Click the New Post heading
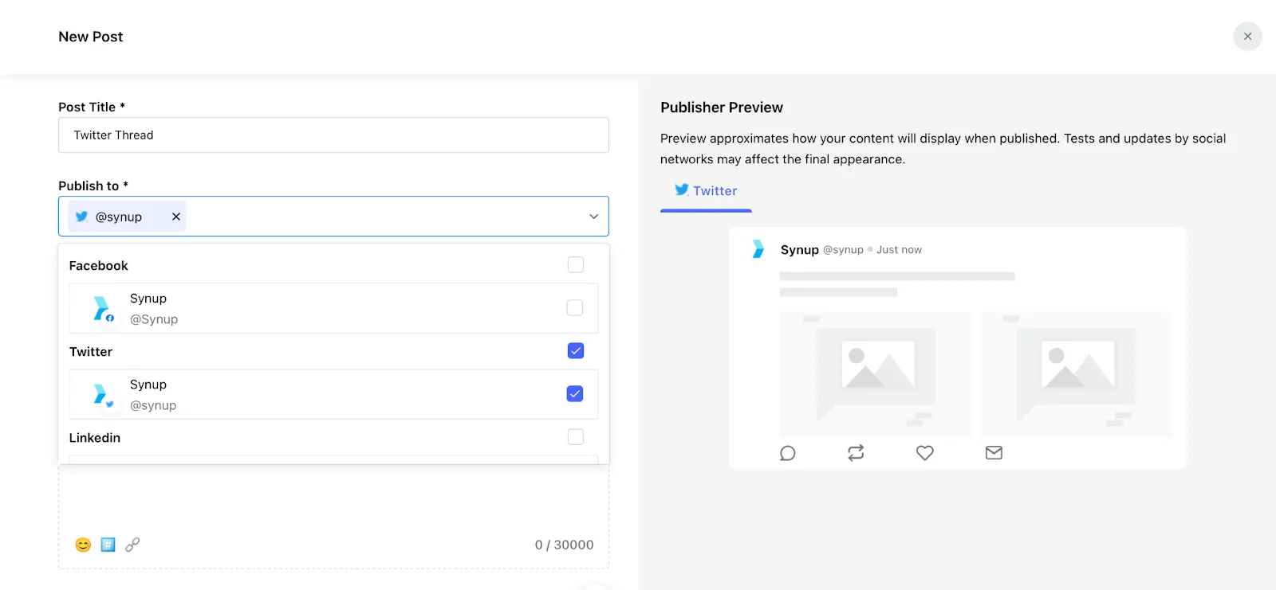Screen dimensions: 1276x590 [x=91, y=37]
